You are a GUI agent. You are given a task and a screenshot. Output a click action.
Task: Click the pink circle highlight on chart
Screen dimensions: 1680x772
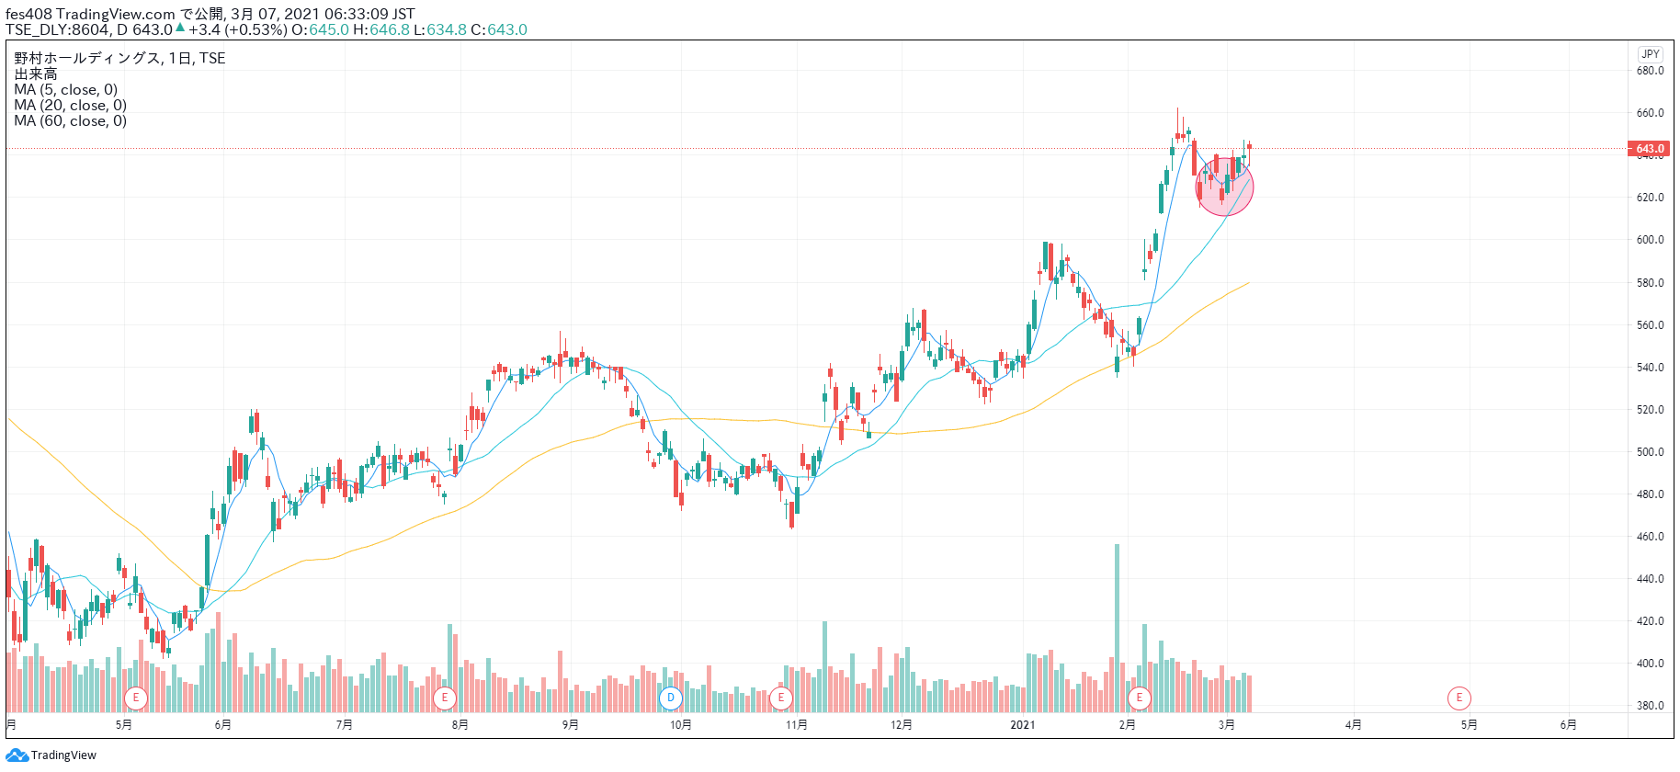pos(1224,187)
